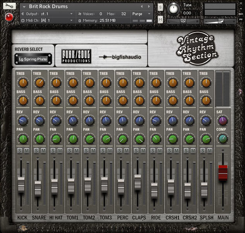Open the Purge dropdown menu
The height and width of the screenshot is (233, 245).
(139, 14)
